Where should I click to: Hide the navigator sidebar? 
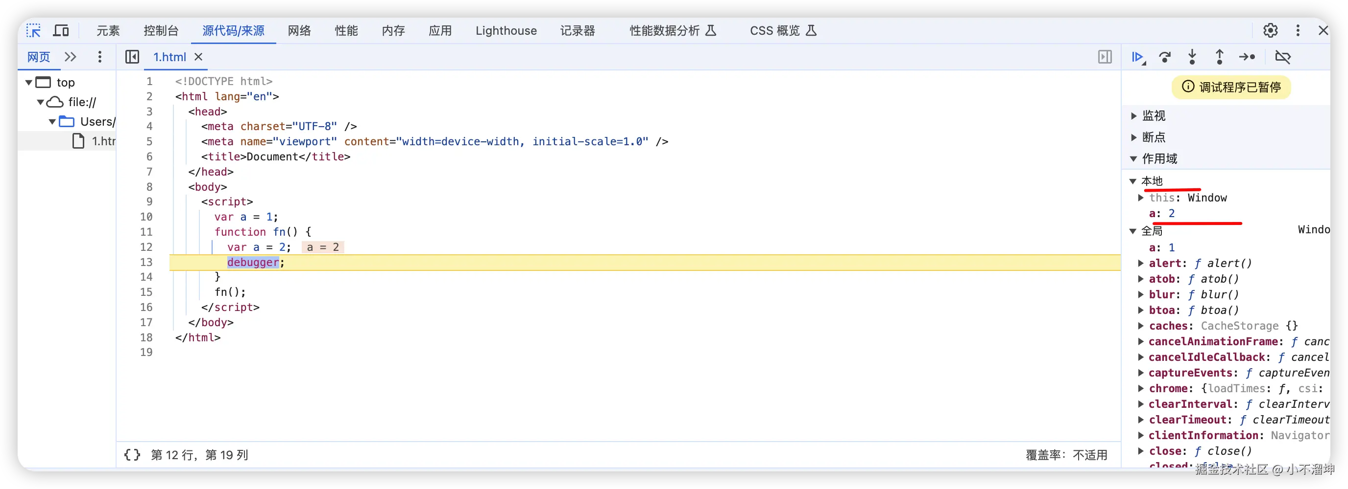132,56
